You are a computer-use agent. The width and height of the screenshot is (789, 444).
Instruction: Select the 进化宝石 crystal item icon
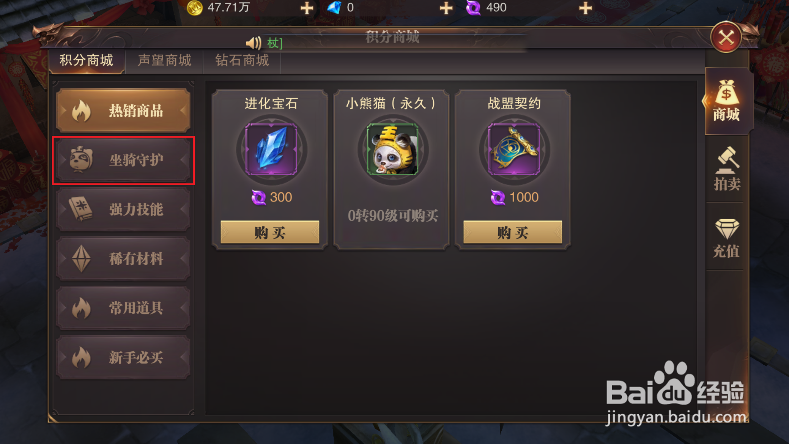point(271,149)
